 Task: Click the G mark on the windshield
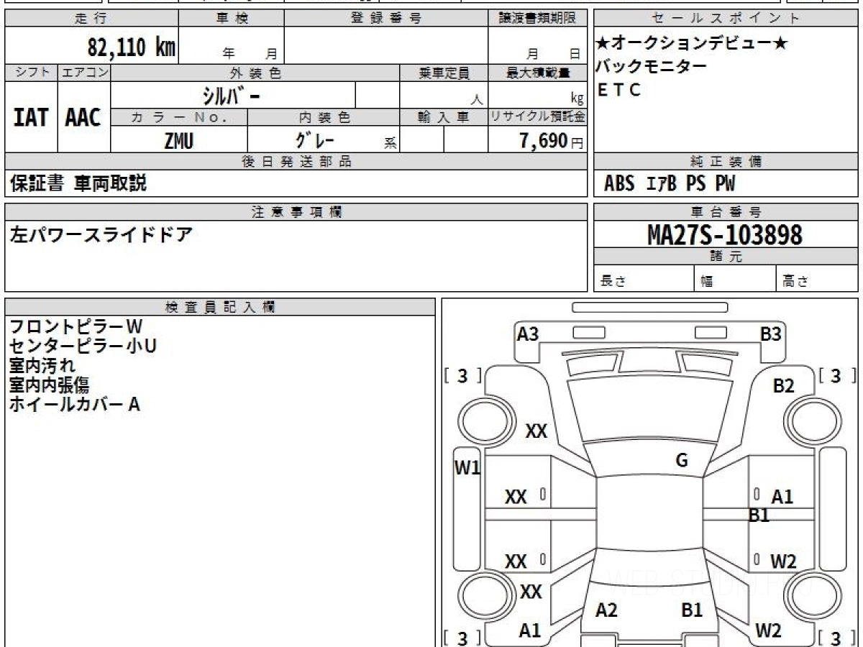(x=682, y=461)
